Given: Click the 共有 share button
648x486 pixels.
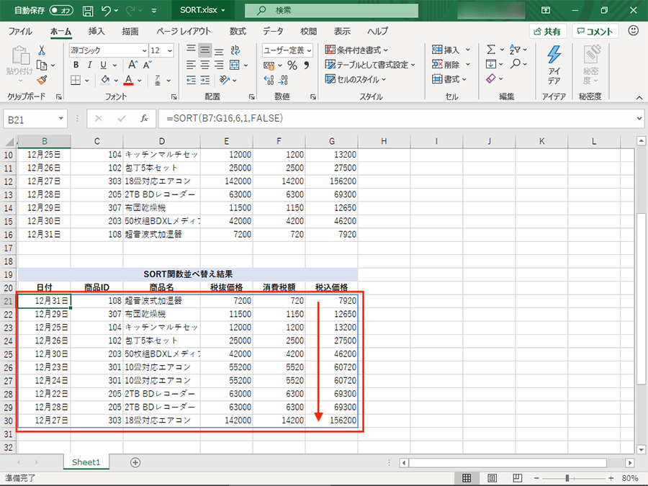Looking at the screenshot, I should tap(548, 32).
